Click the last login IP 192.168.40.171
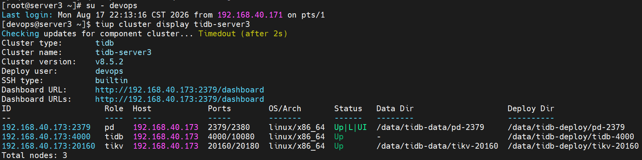 pos(250,15)
